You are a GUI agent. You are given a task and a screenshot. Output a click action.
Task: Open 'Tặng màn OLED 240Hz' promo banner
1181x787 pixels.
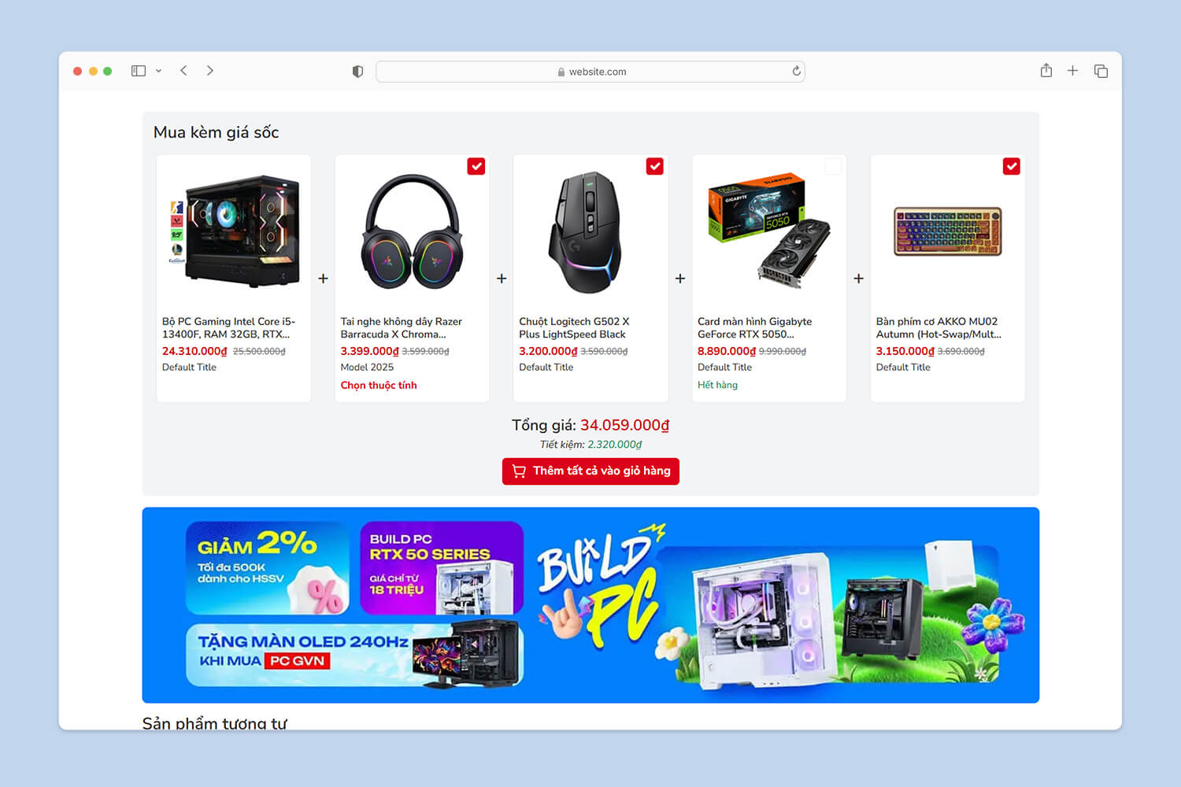point(354,655)
